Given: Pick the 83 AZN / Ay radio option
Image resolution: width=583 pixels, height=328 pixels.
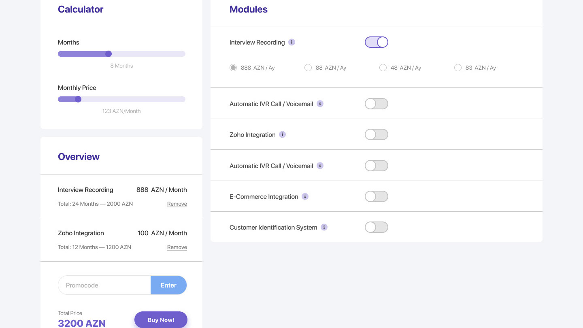Looking at the screenshot, I should [x=458, y=68].
